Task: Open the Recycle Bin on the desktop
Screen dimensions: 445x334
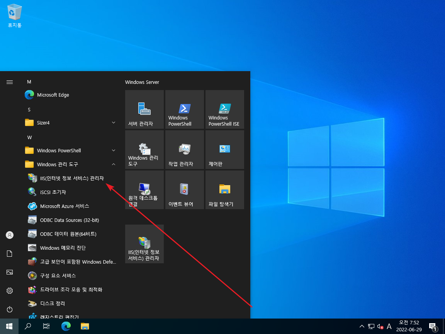Action: coord(14,16)
